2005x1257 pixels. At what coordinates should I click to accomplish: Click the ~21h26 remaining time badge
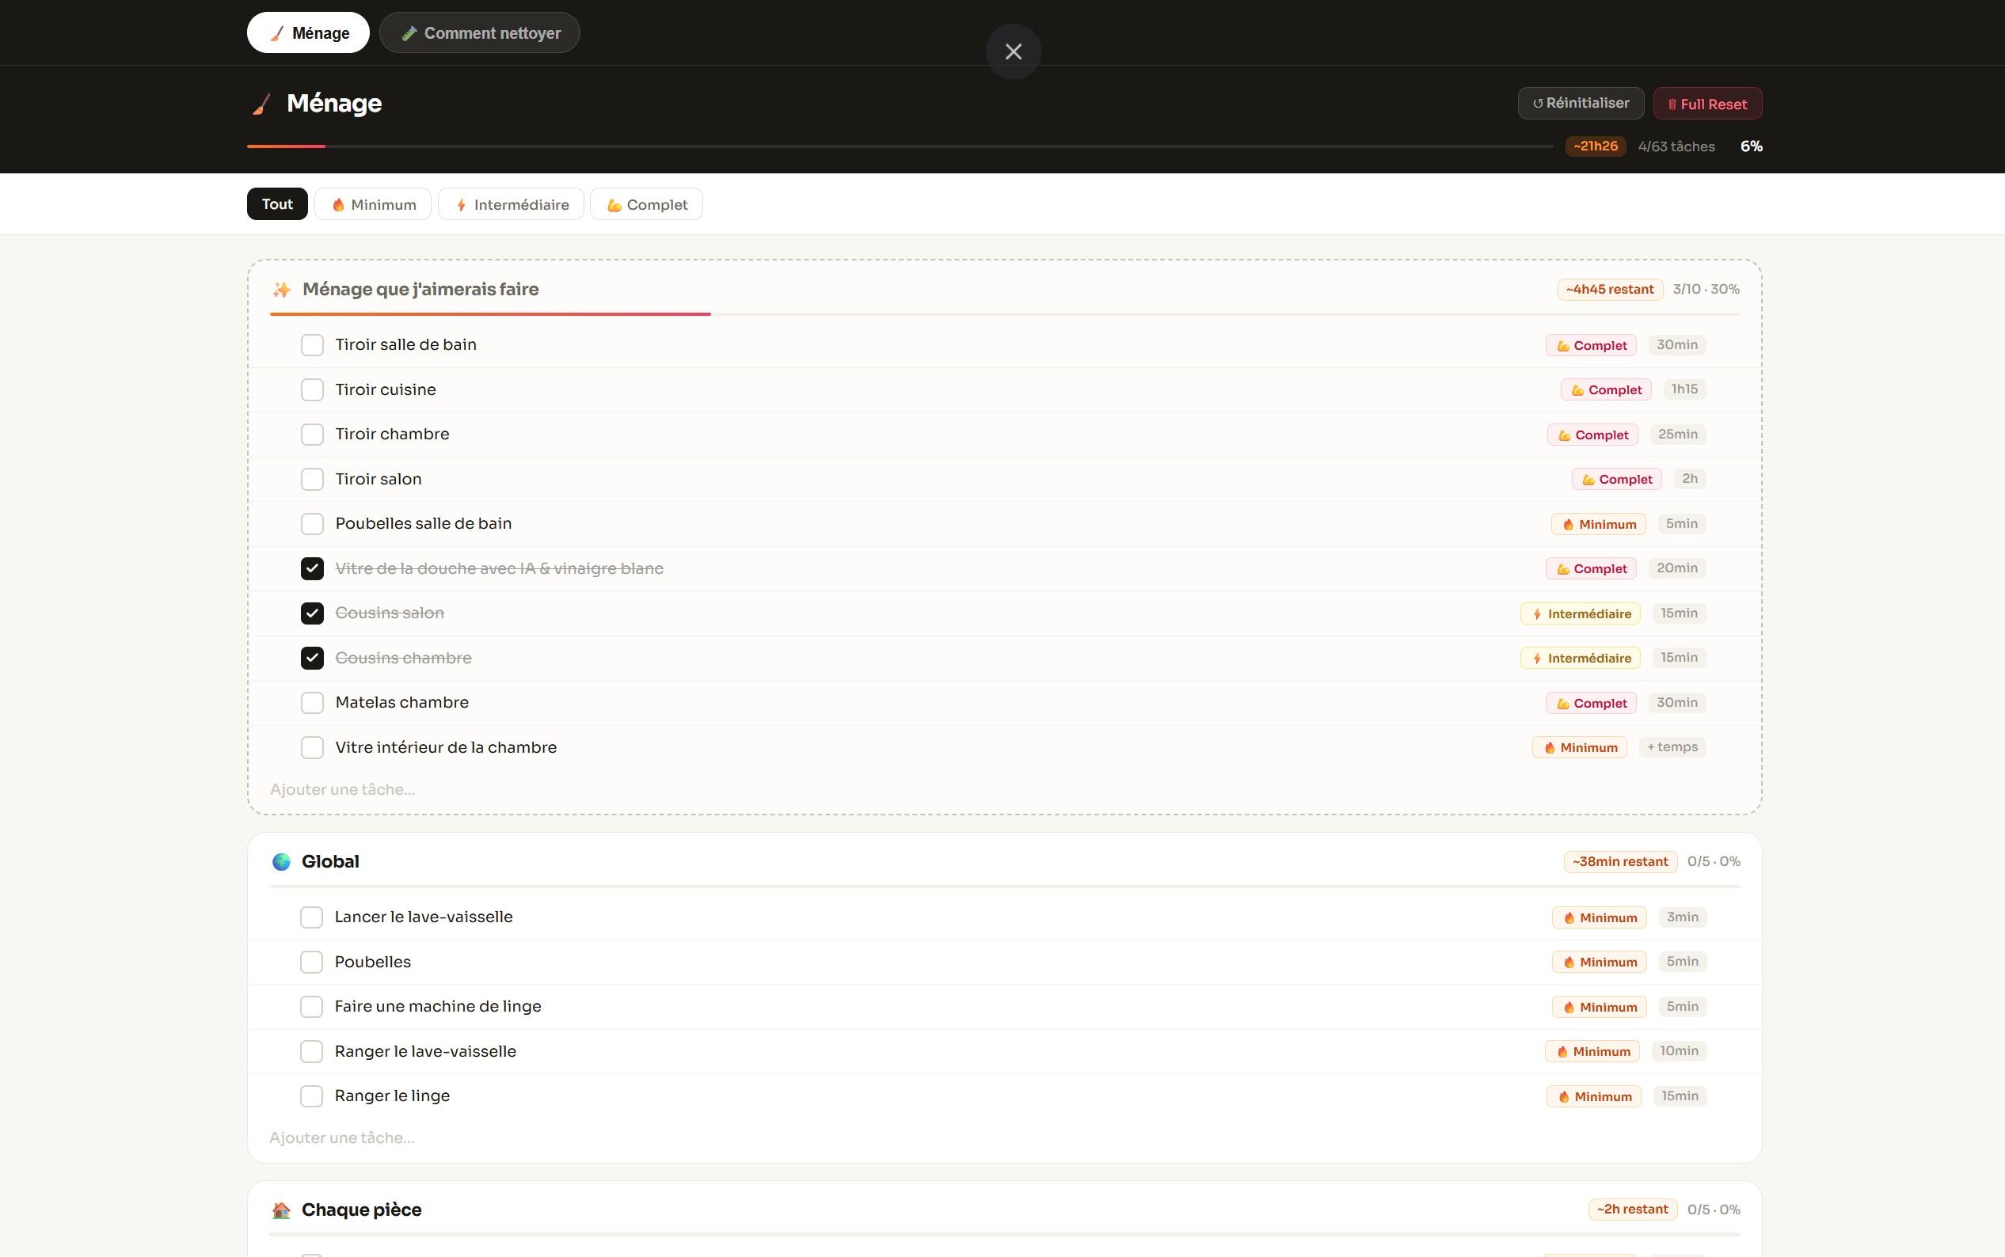pos(1595,146)
